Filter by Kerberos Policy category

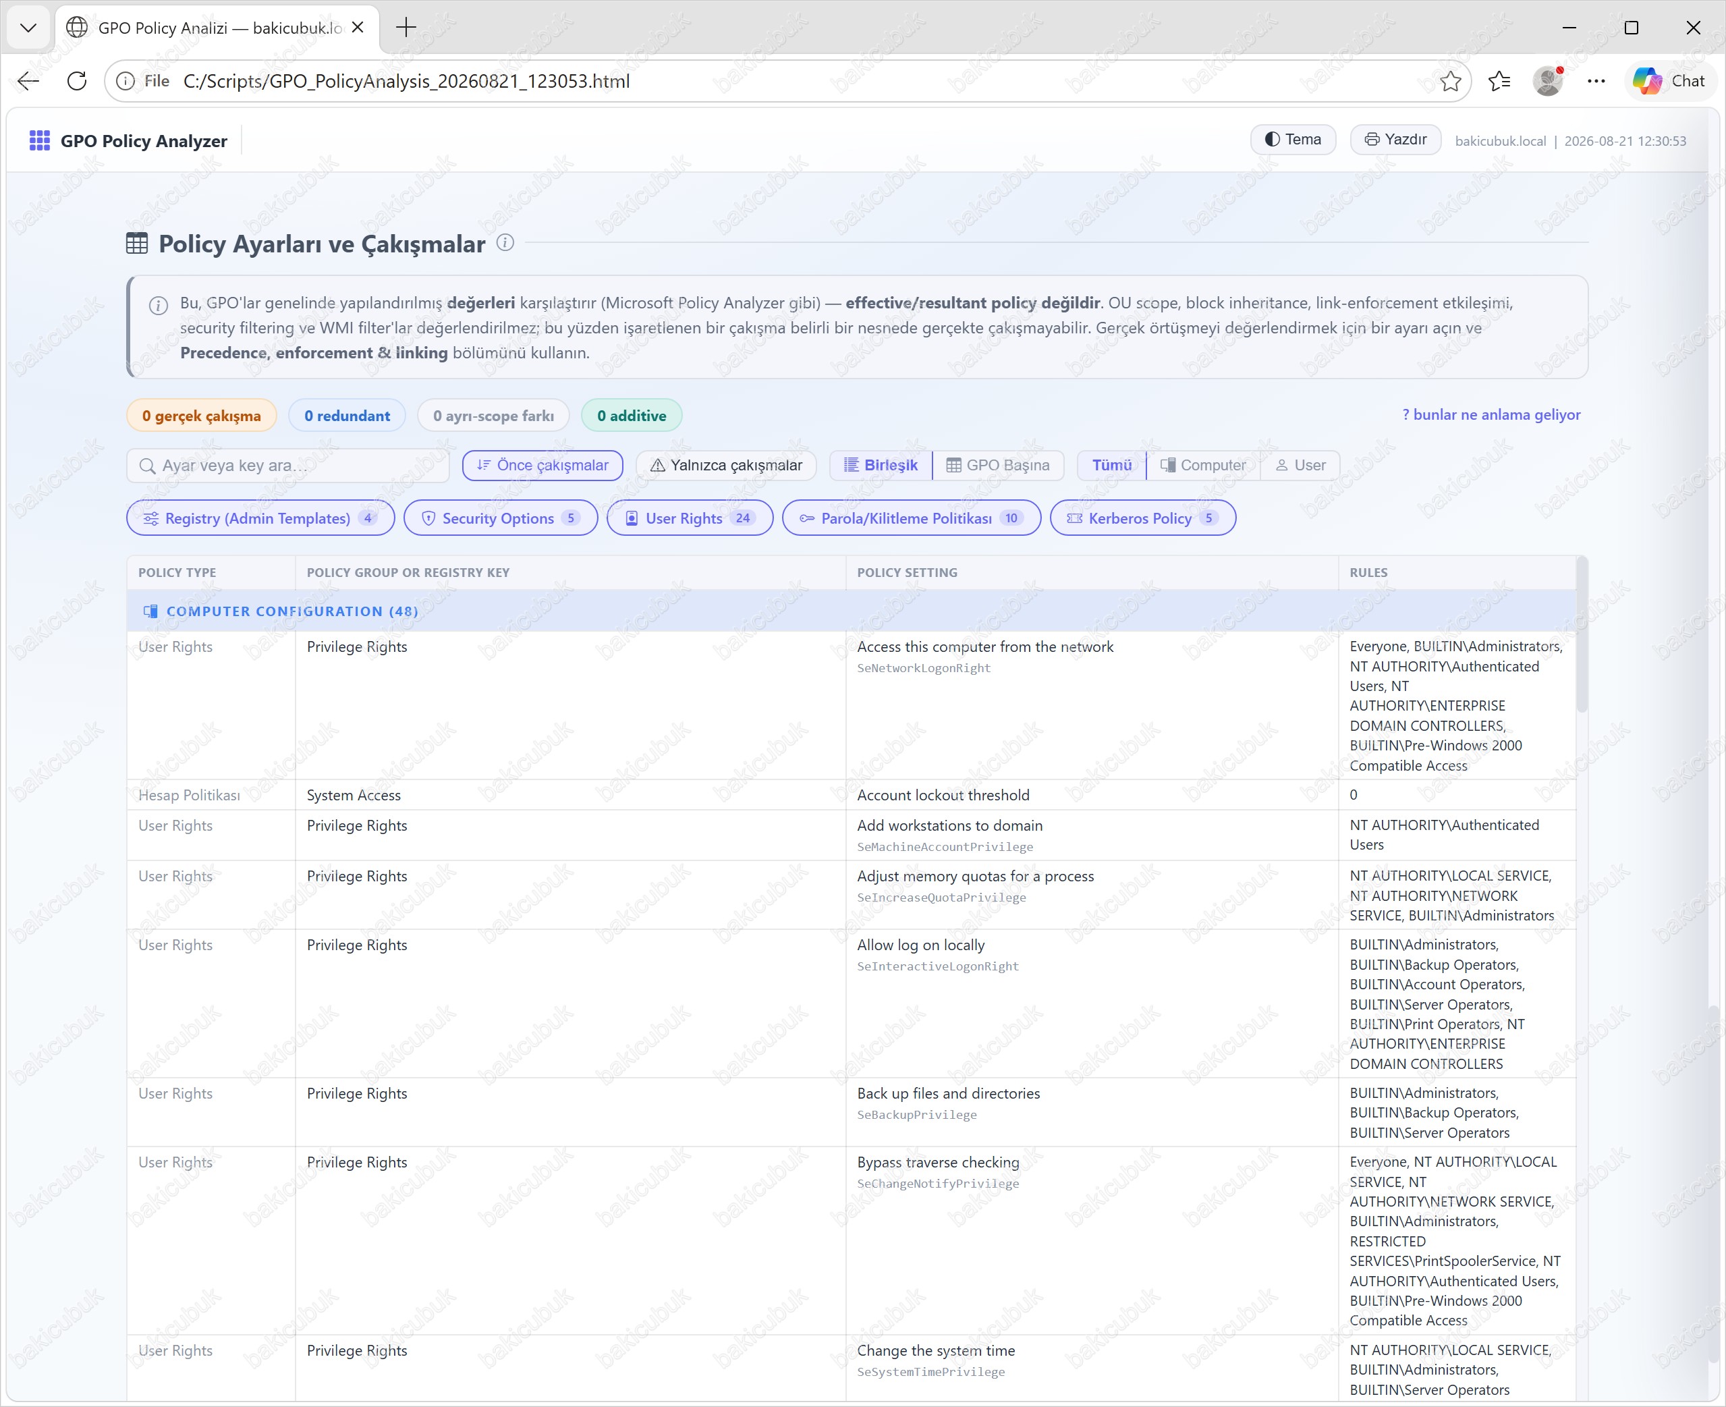click(x=1142, y=518)
